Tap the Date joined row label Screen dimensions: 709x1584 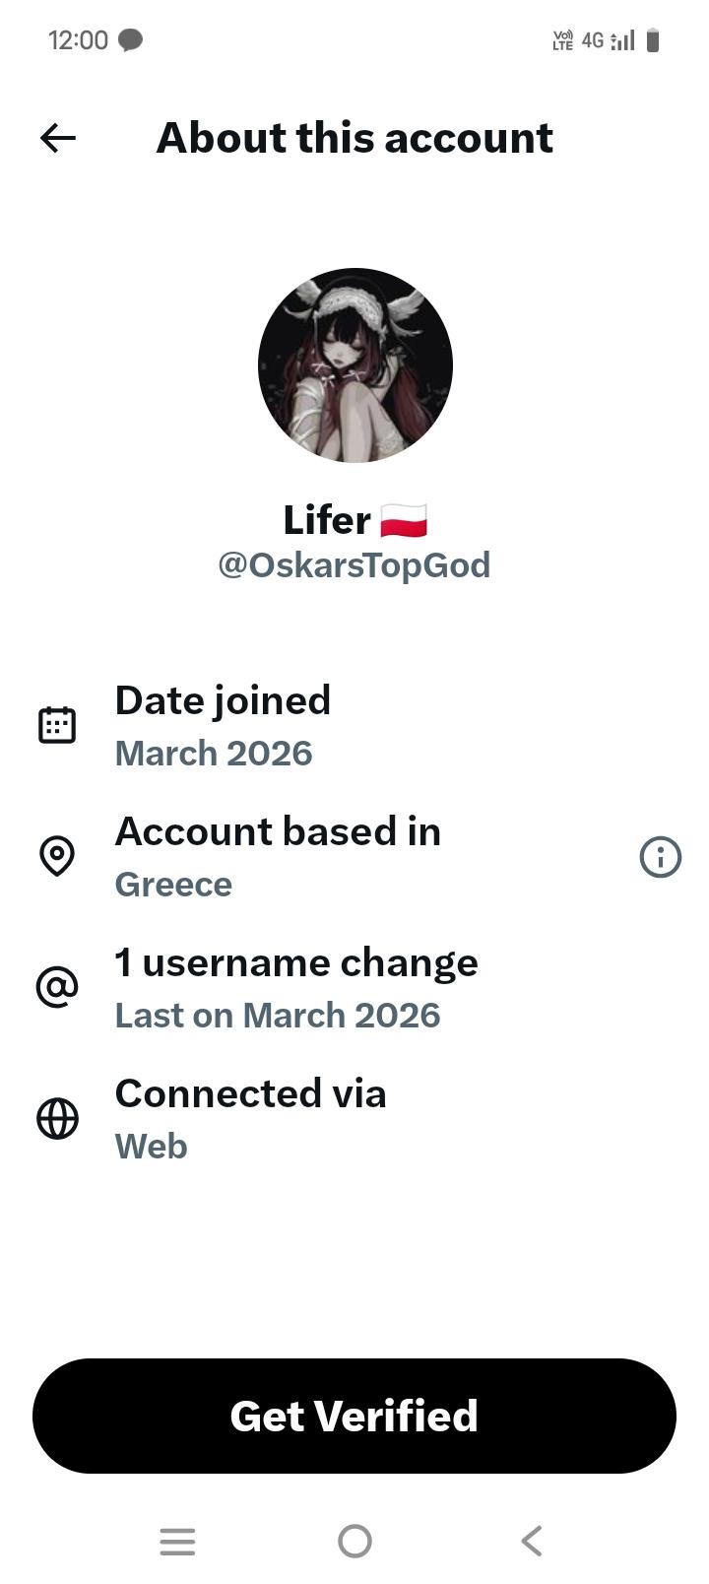[x=223, y=700]
